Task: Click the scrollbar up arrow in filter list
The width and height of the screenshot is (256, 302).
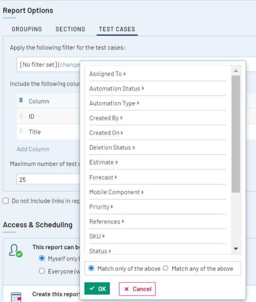Action: [x=236, y=71]
